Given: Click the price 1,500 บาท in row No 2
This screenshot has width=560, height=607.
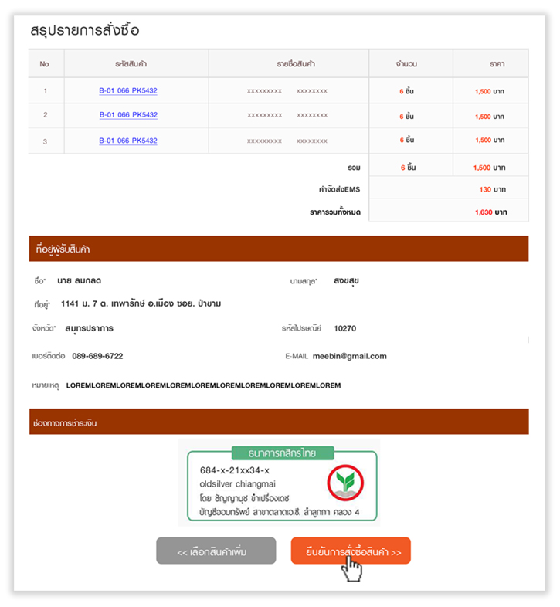Looking at the screenshot, I should tap(490, 117).
